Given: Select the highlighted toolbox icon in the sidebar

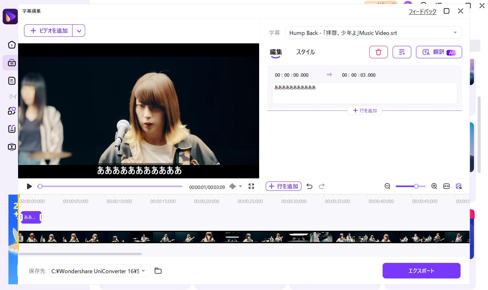Looking at the screenshot, I should coord(12,63).
